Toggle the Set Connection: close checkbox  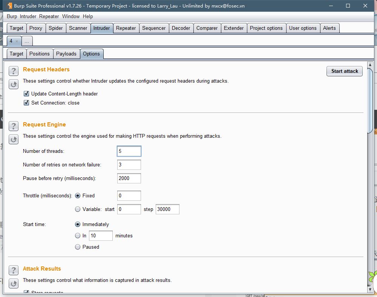26,103
